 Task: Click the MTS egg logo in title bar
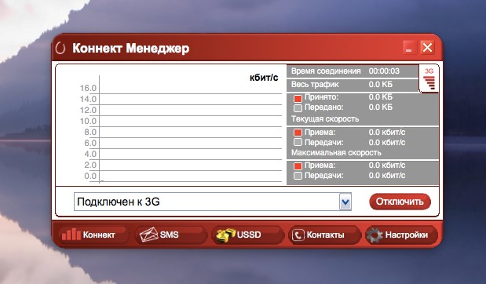(60, 49)
